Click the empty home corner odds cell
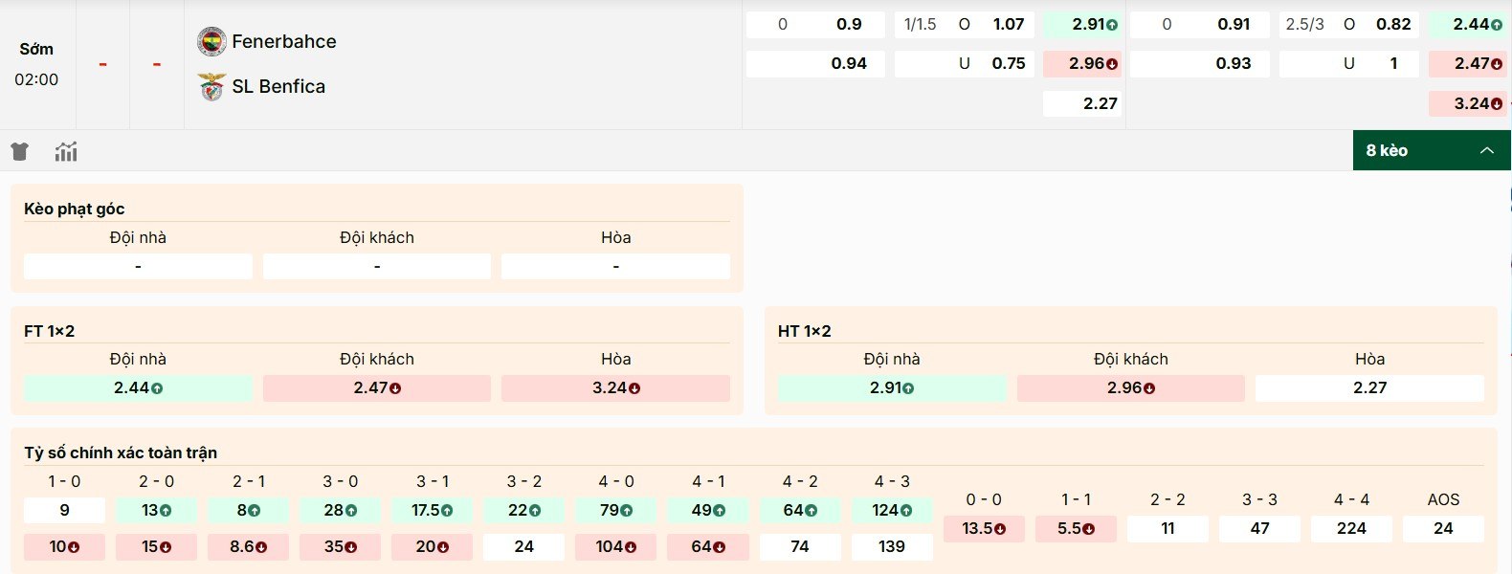The image size is (1512, 574). [x=138, y=266]
